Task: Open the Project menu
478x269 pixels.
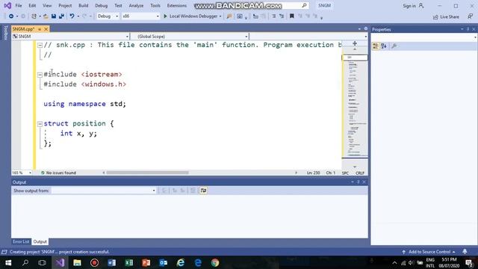Action: point(65,5)
